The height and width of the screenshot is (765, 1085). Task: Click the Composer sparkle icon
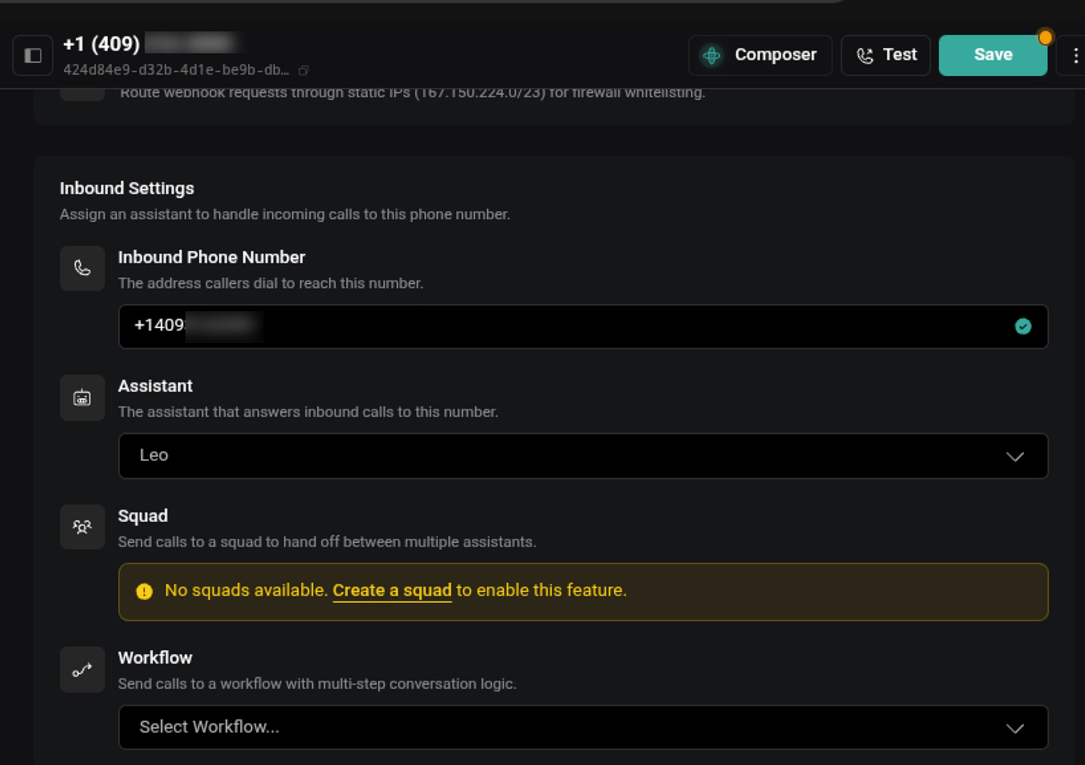point(712,55)
